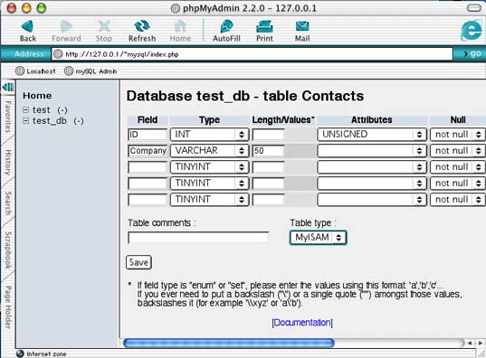Collapse the test database tree node
The height and width of the screenshot is (358, 486).
[x=26, y=109]
